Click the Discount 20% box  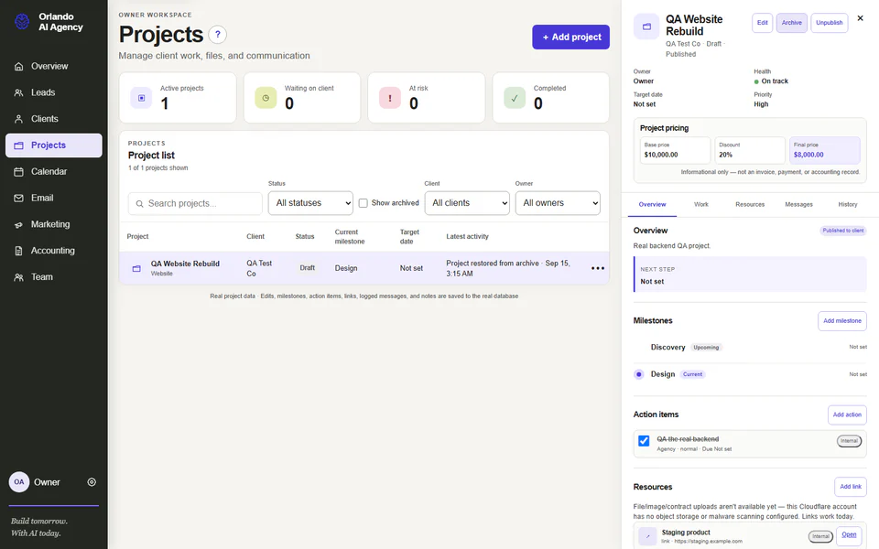pos(750,150)
